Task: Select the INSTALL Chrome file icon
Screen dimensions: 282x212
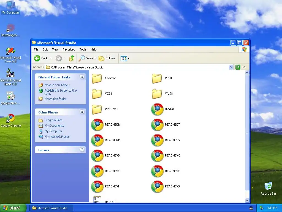Action: tap(157, 109)
